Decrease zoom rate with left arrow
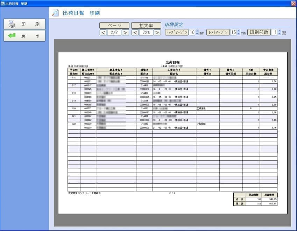Screen dimensions: 297x231 [135, 33]
